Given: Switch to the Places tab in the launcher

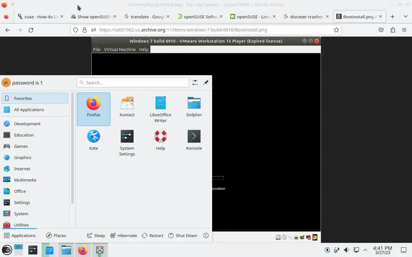Looking at the screenshot, I should (x=56, y=235).
